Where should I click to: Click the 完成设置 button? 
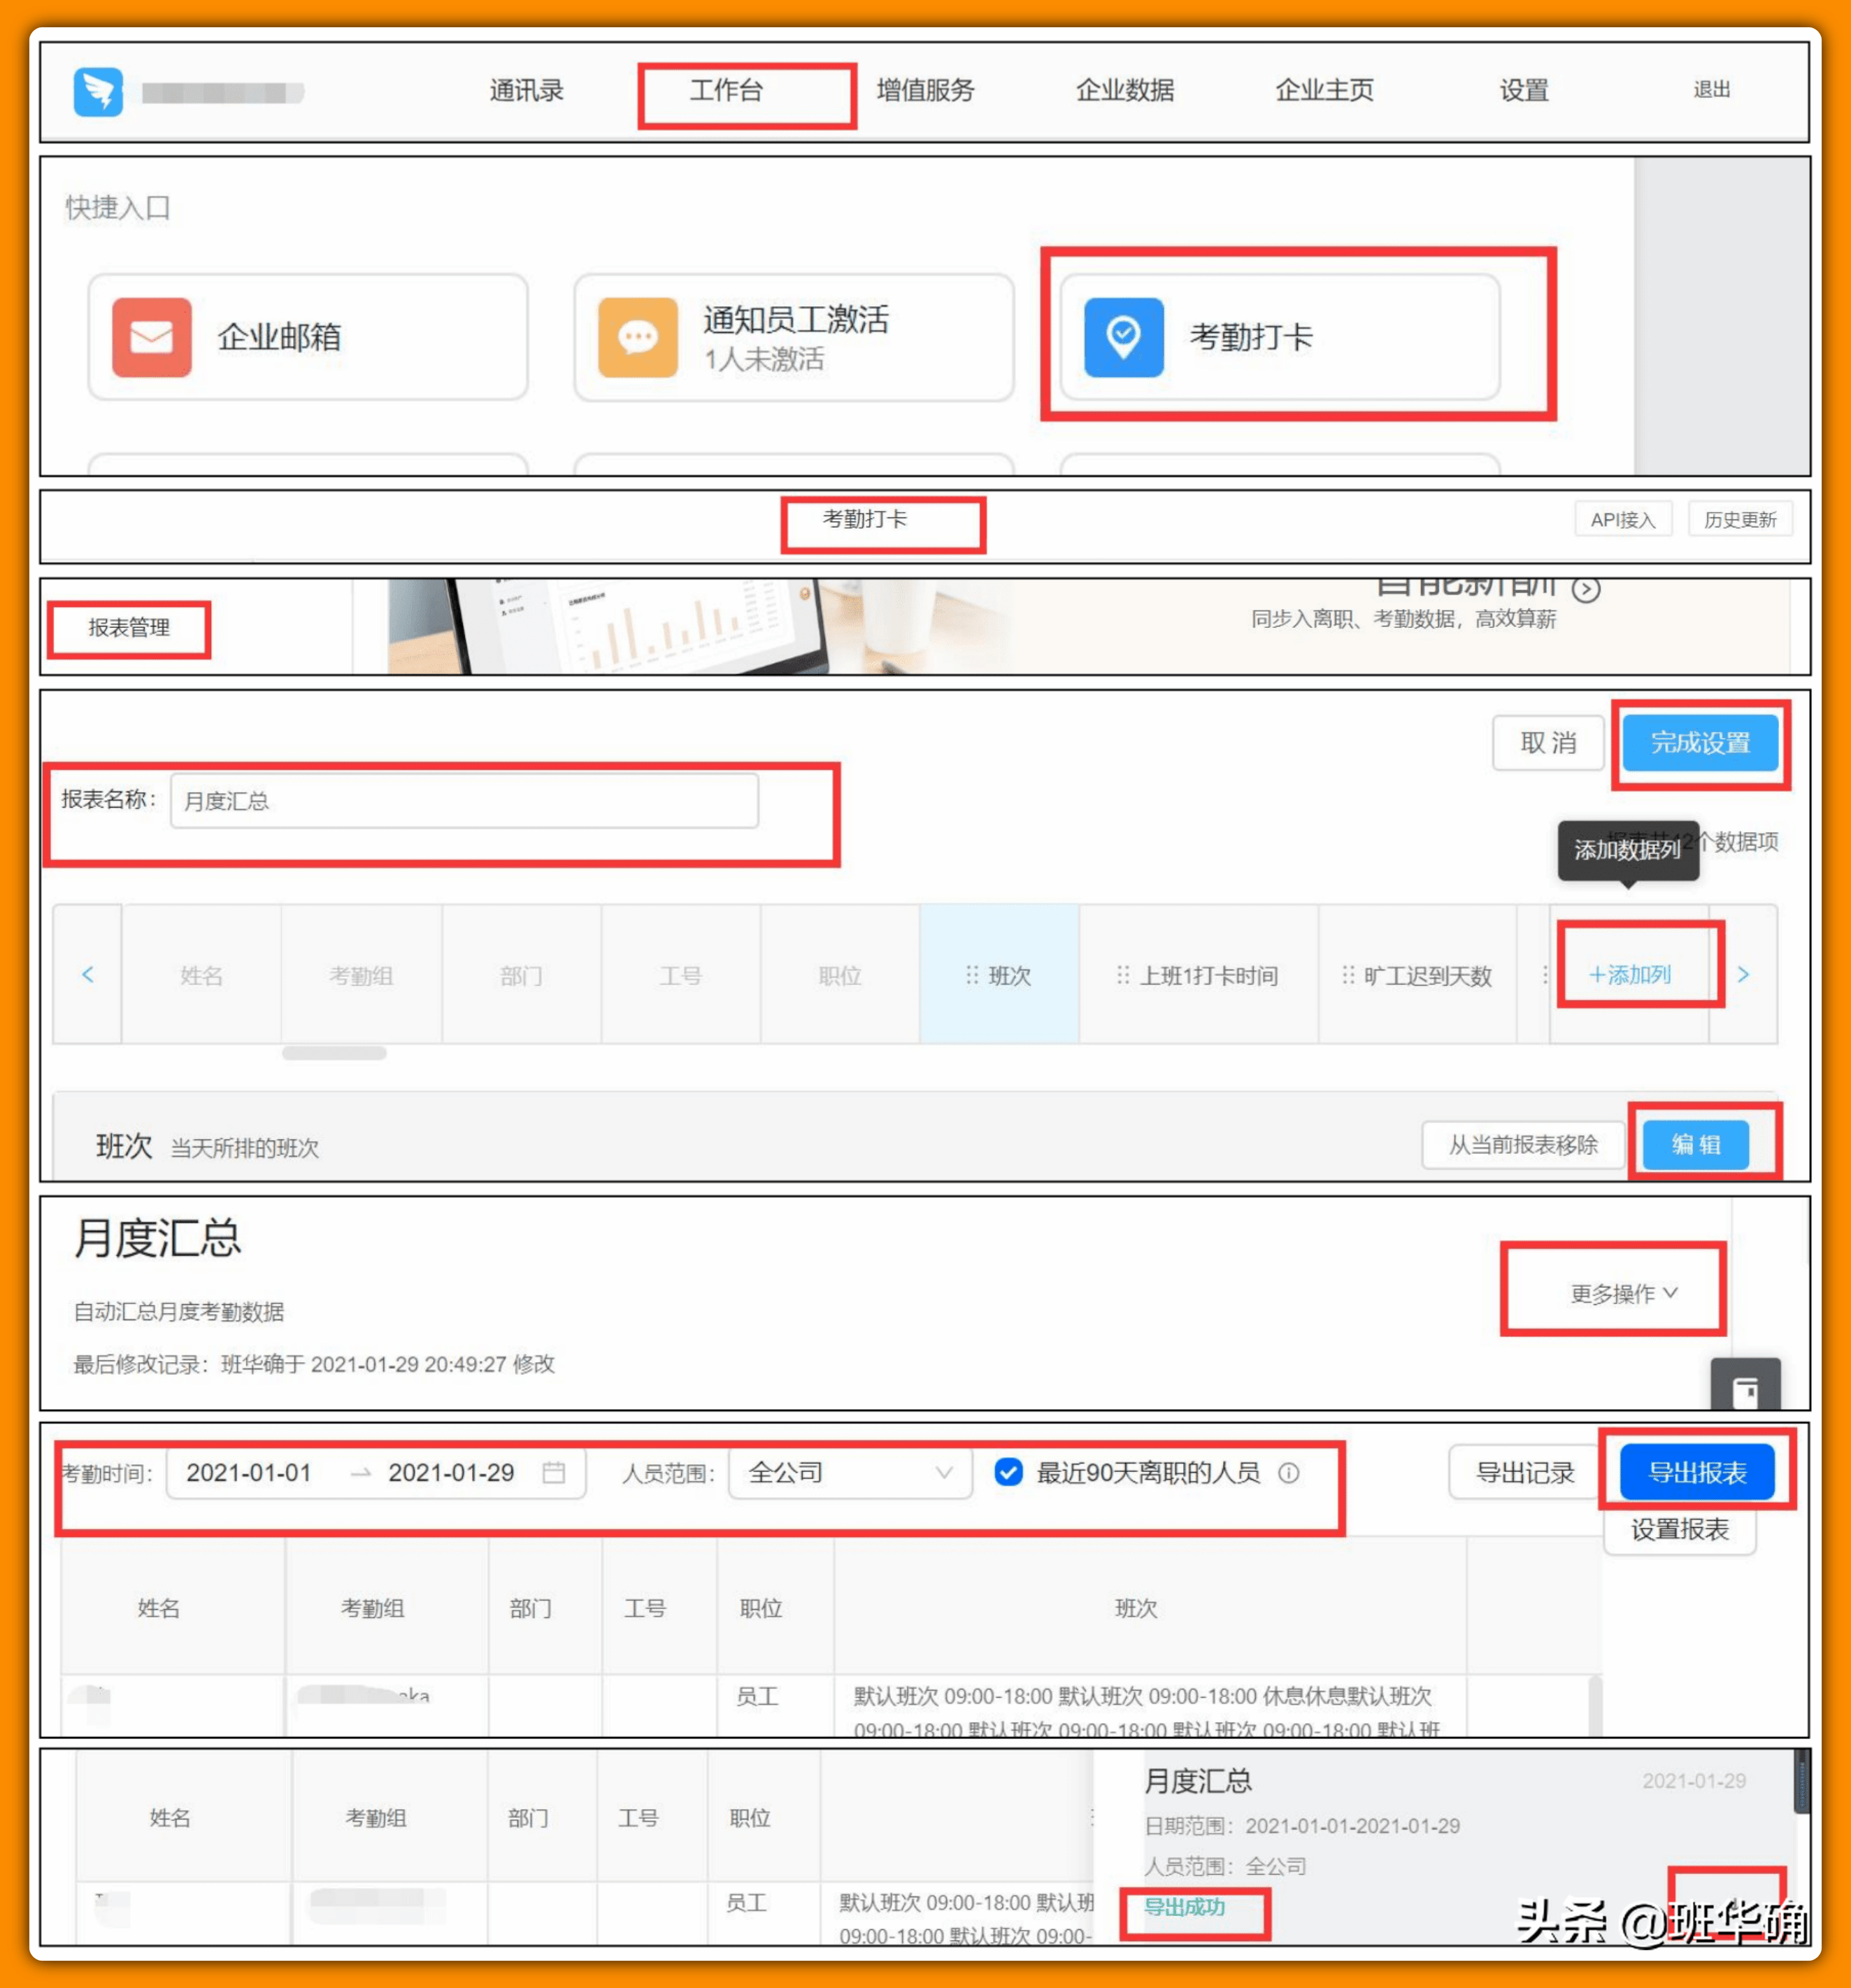1699,743
